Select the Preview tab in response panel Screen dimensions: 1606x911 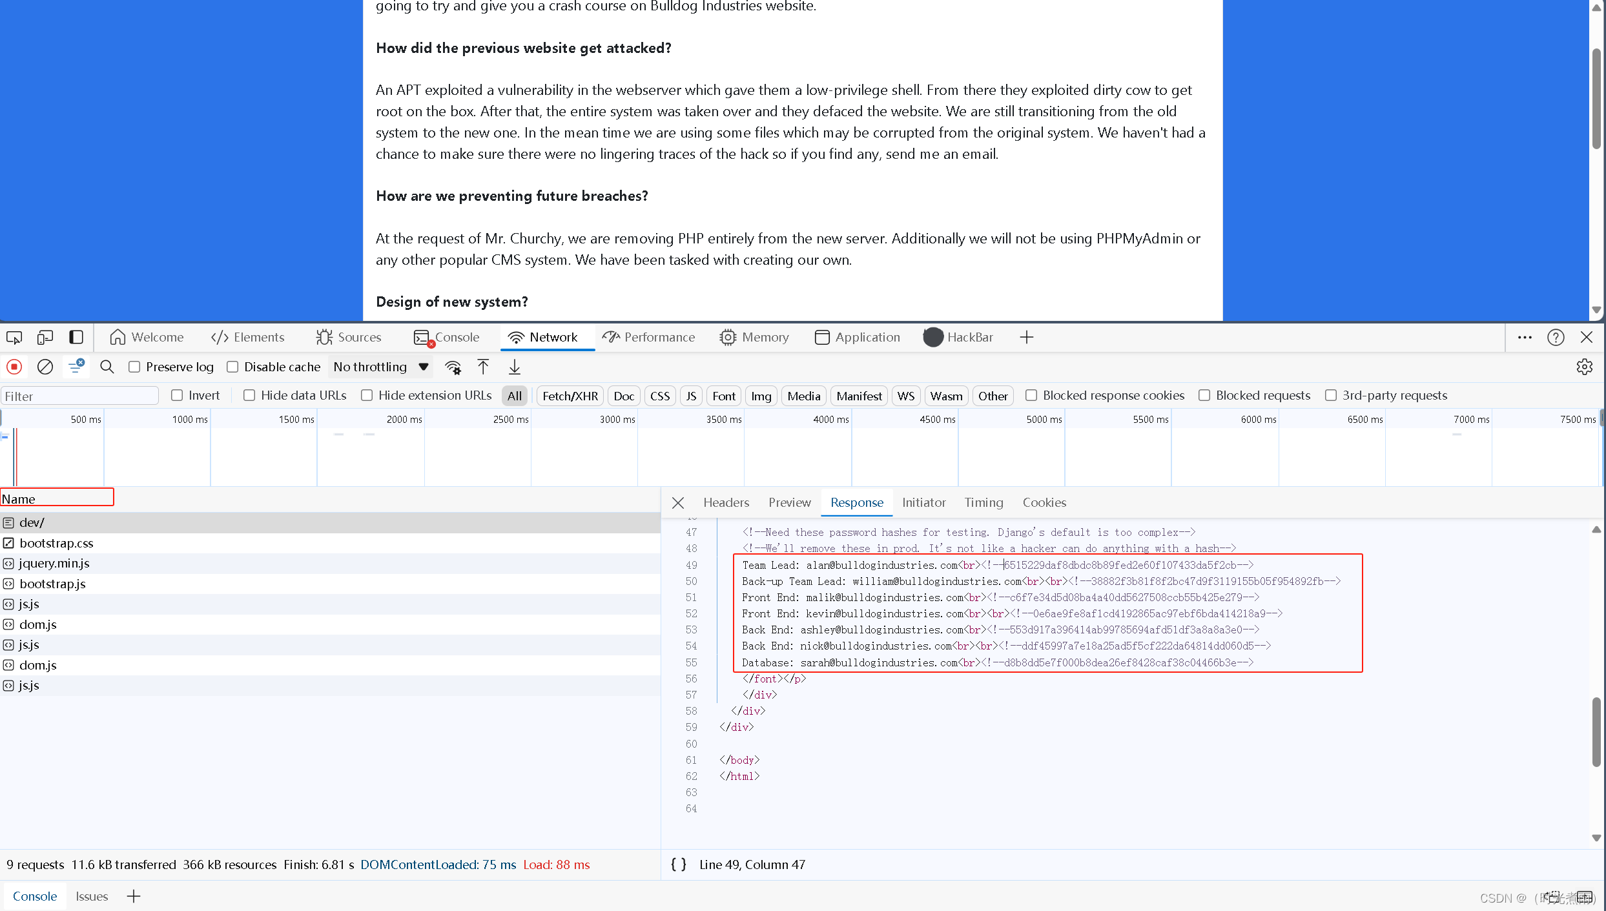tap(790, 502)
